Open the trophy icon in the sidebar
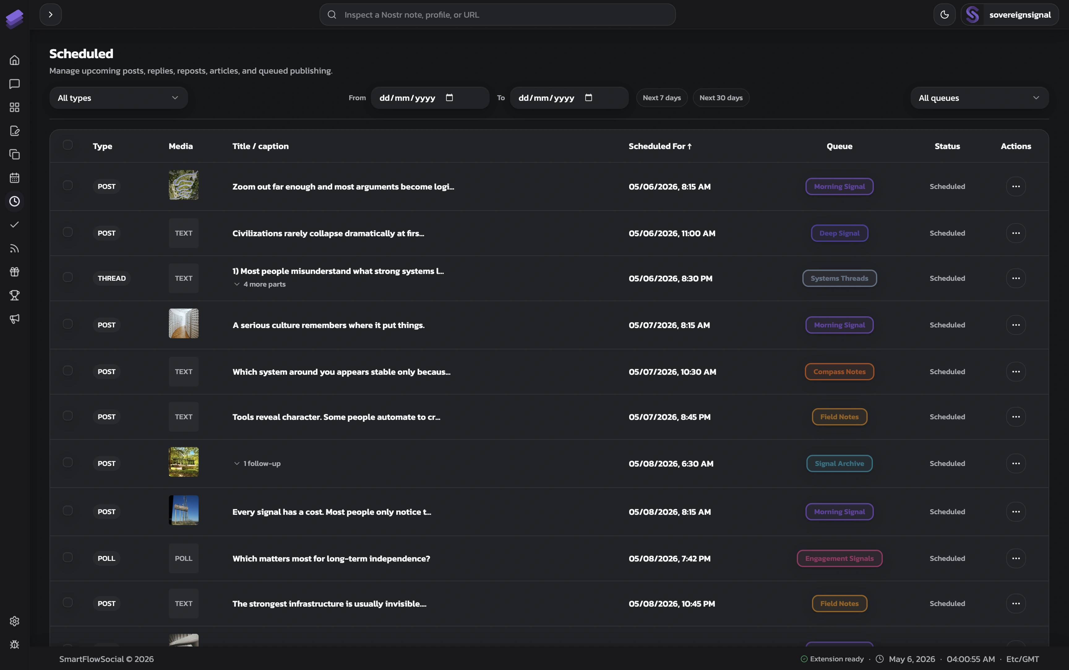Screen dimensions: 1069x670 point(15,295)
